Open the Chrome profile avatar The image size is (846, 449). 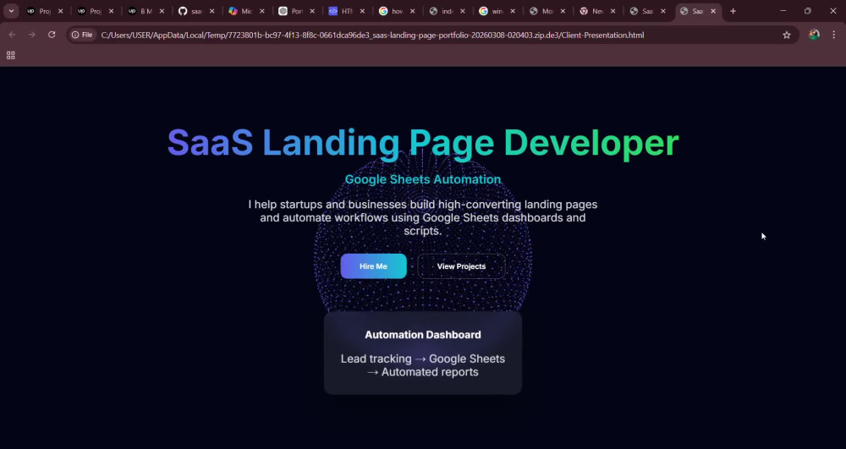[814, 35]
